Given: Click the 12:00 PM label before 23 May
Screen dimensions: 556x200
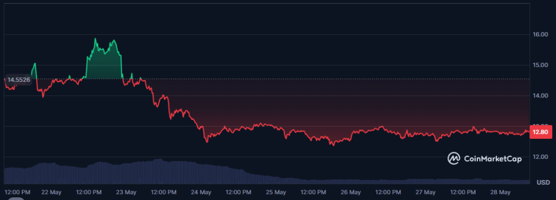Looking at the screenshot, I should point(89,192).
